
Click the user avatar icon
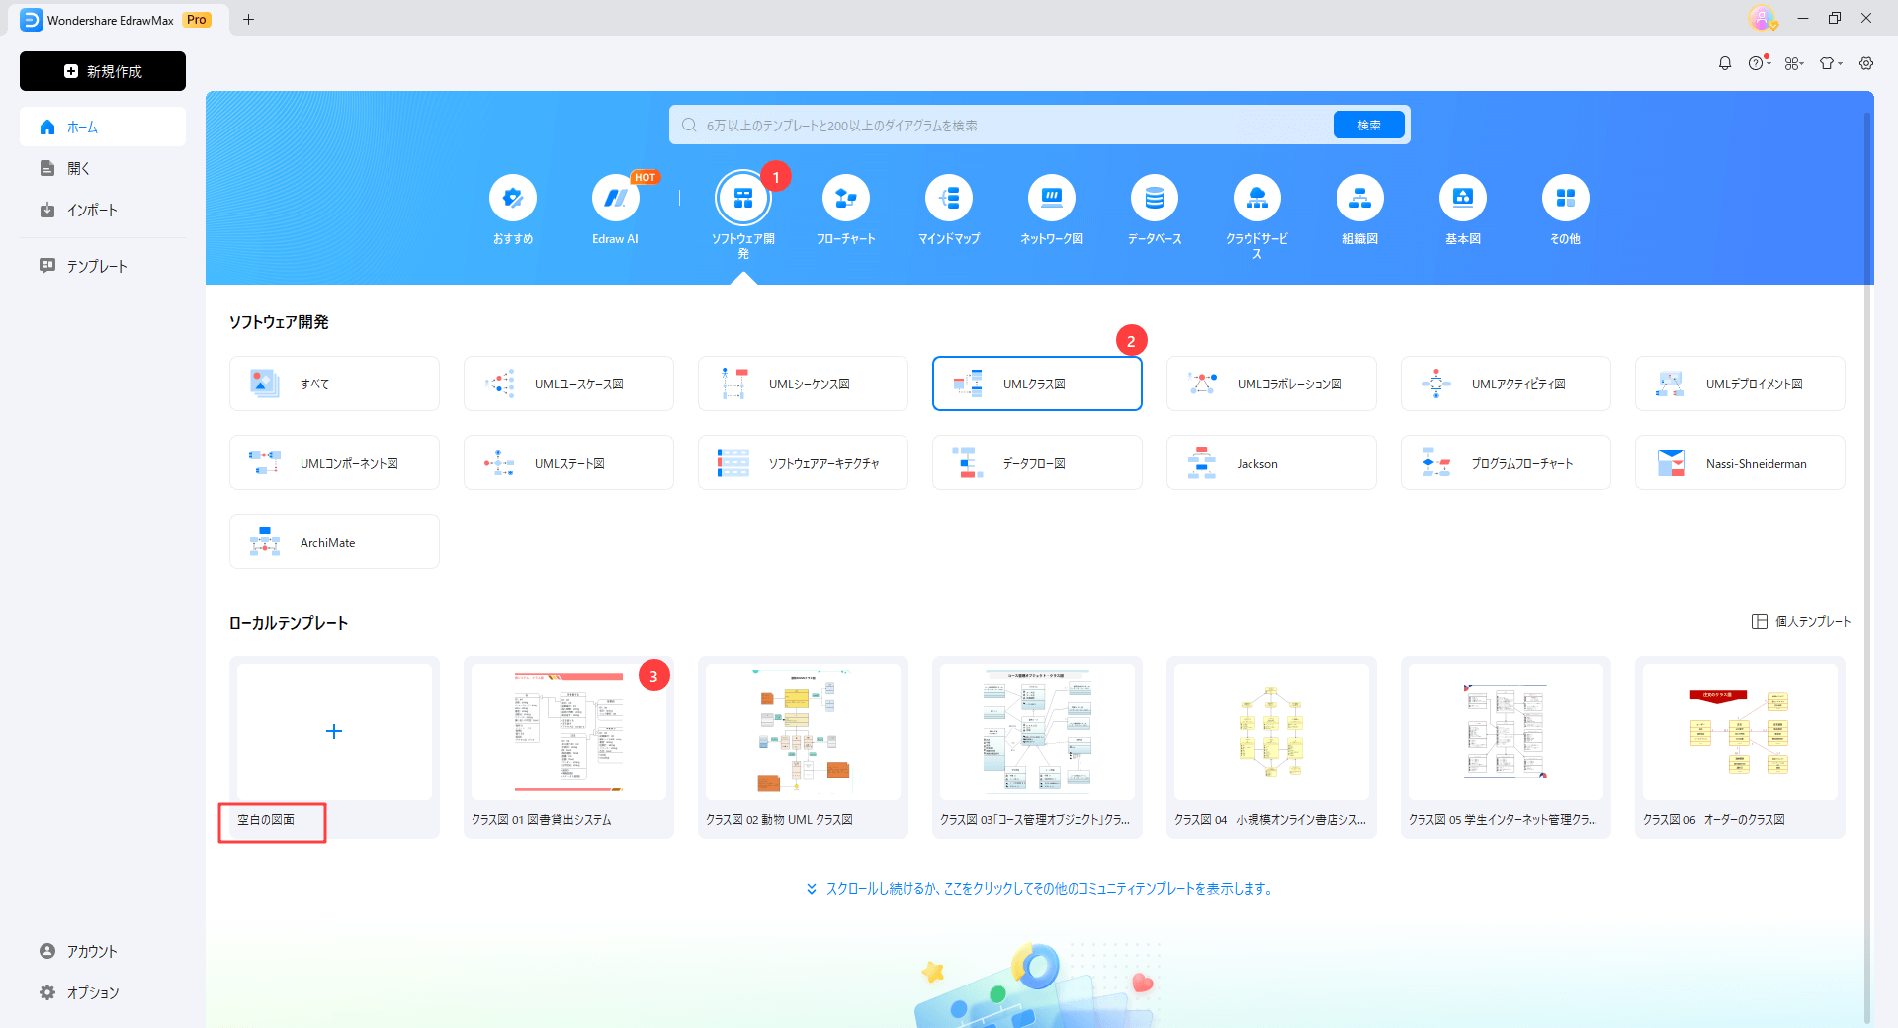tap(1763, 18)
